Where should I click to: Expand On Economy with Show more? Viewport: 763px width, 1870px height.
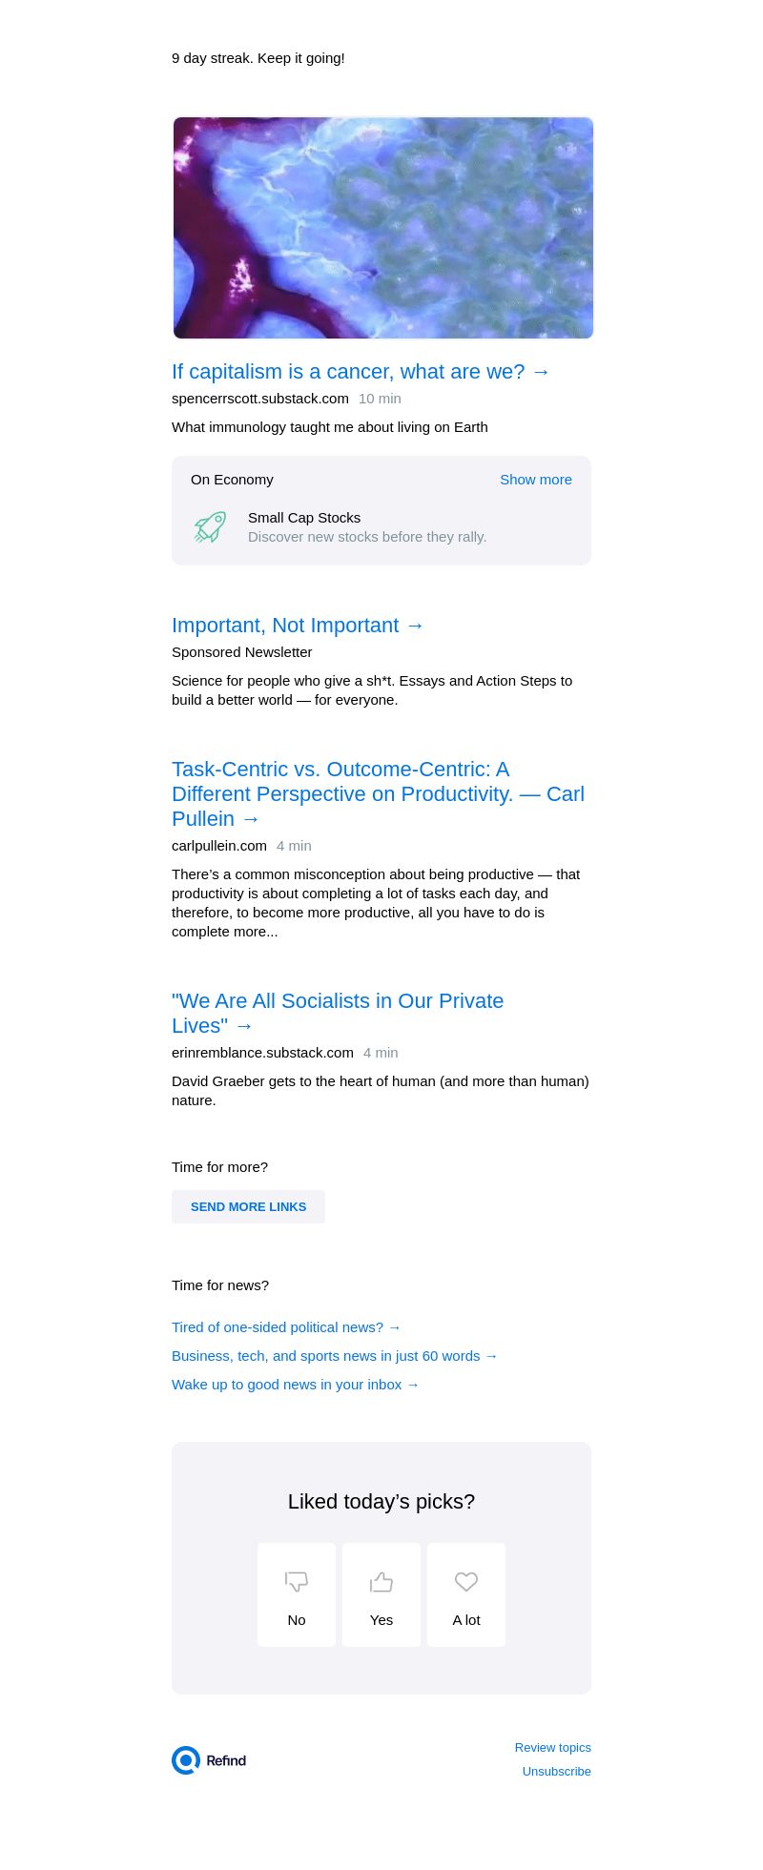535,480
